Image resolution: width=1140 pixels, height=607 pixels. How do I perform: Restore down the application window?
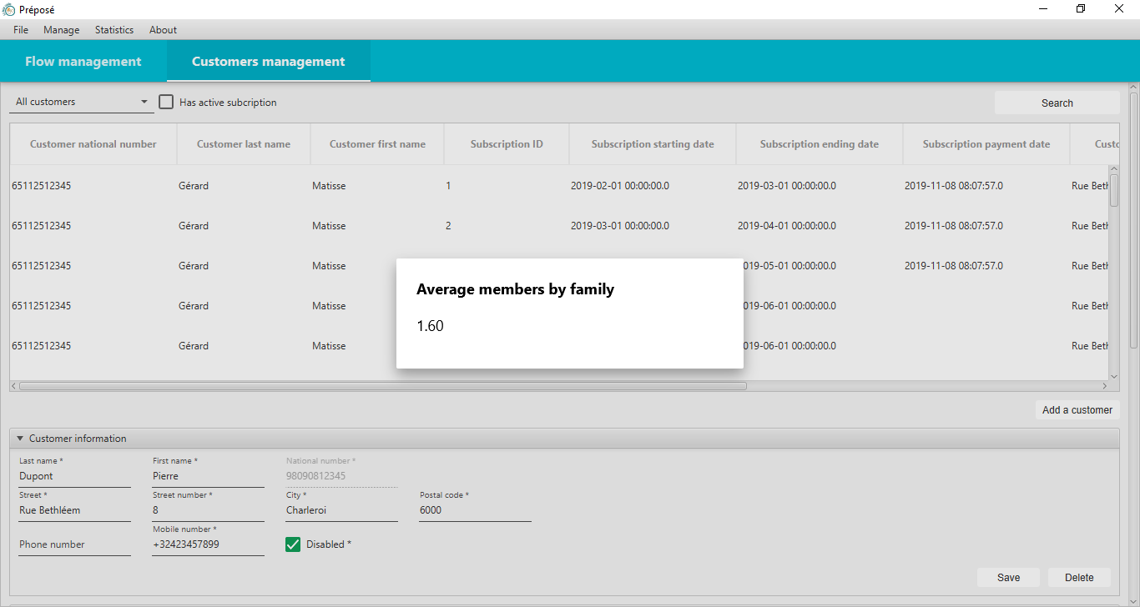click(1081, 9)
